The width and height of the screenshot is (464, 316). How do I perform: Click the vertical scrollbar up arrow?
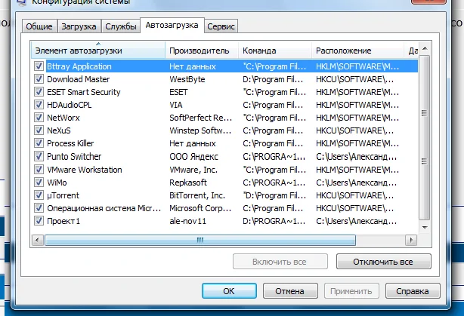point(425,48)
